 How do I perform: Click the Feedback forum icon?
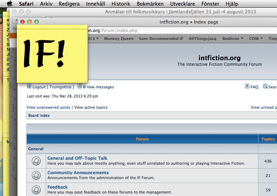[36, 190]
